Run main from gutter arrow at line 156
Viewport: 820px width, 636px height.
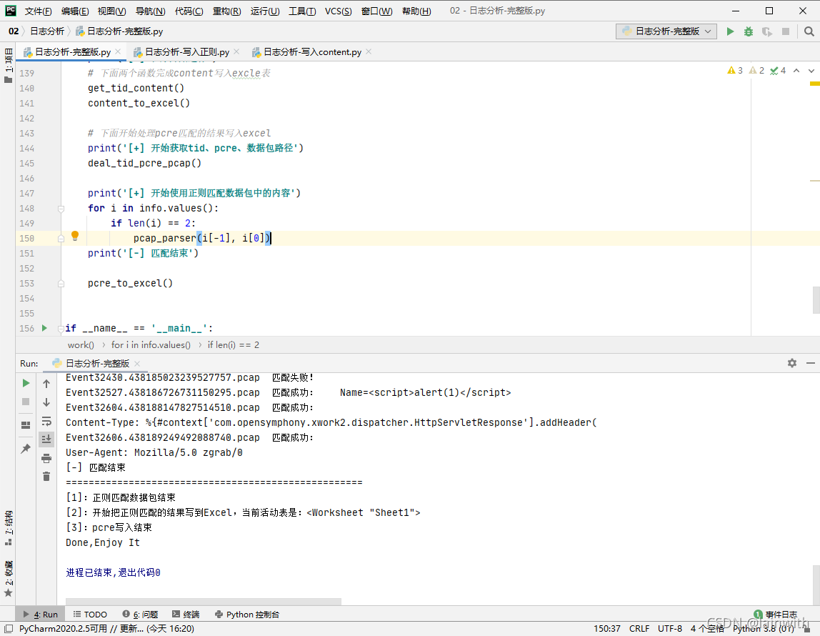point(44,328)
